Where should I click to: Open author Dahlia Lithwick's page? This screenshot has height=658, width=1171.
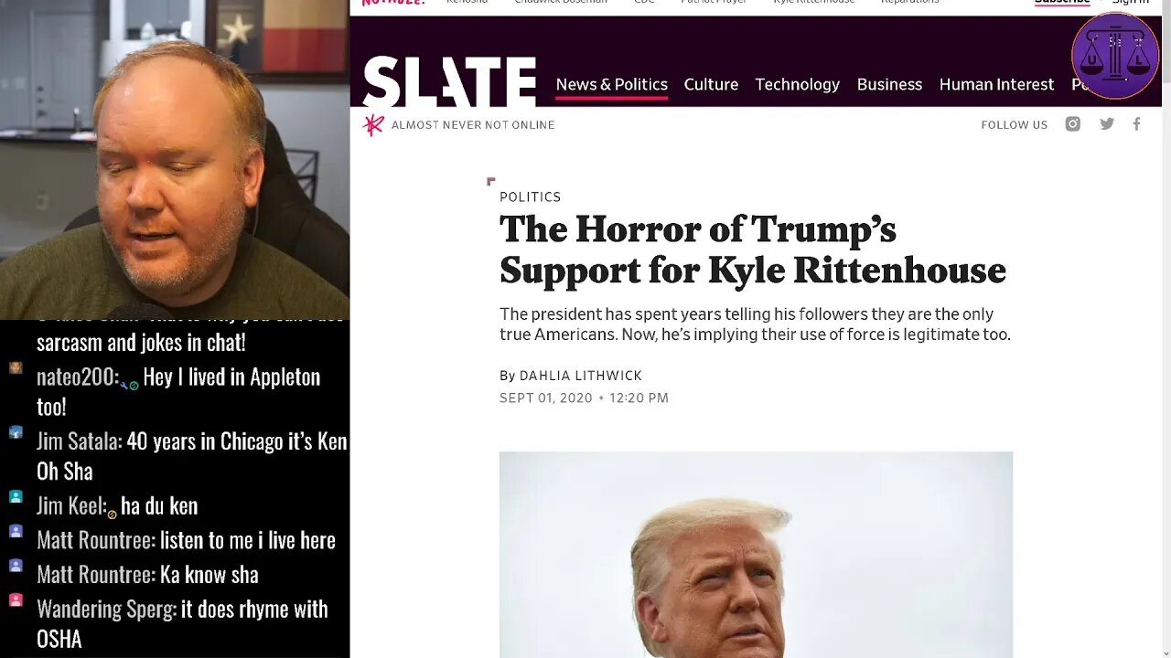tap(580, 376)
